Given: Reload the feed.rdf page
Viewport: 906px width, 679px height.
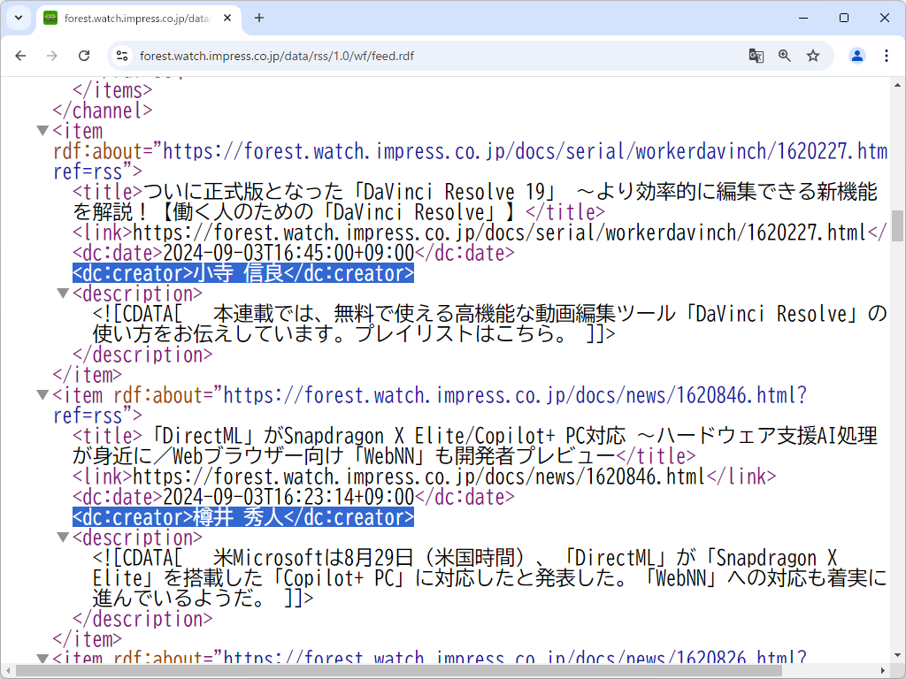Looking at the screenshot, I should point(84,55).
